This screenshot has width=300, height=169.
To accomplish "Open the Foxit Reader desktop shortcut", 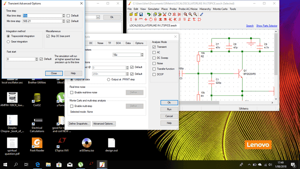I will 37,145.
